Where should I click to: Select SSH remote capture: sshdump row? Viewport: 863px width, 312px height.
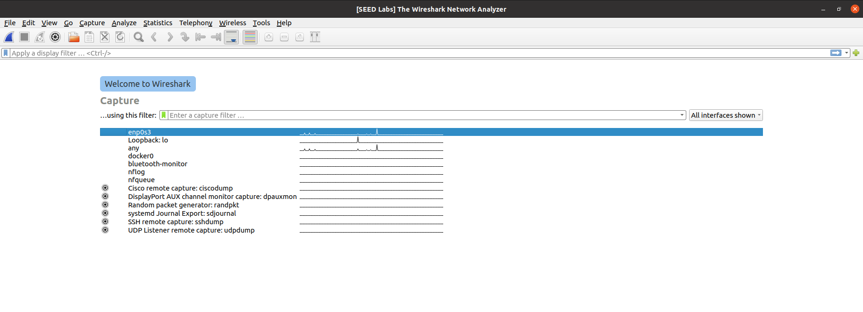[431, 222]
